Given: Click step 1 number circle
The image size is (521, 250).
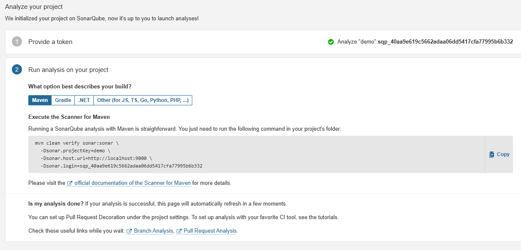Looking at the screenshot, I should coord(17,42).
